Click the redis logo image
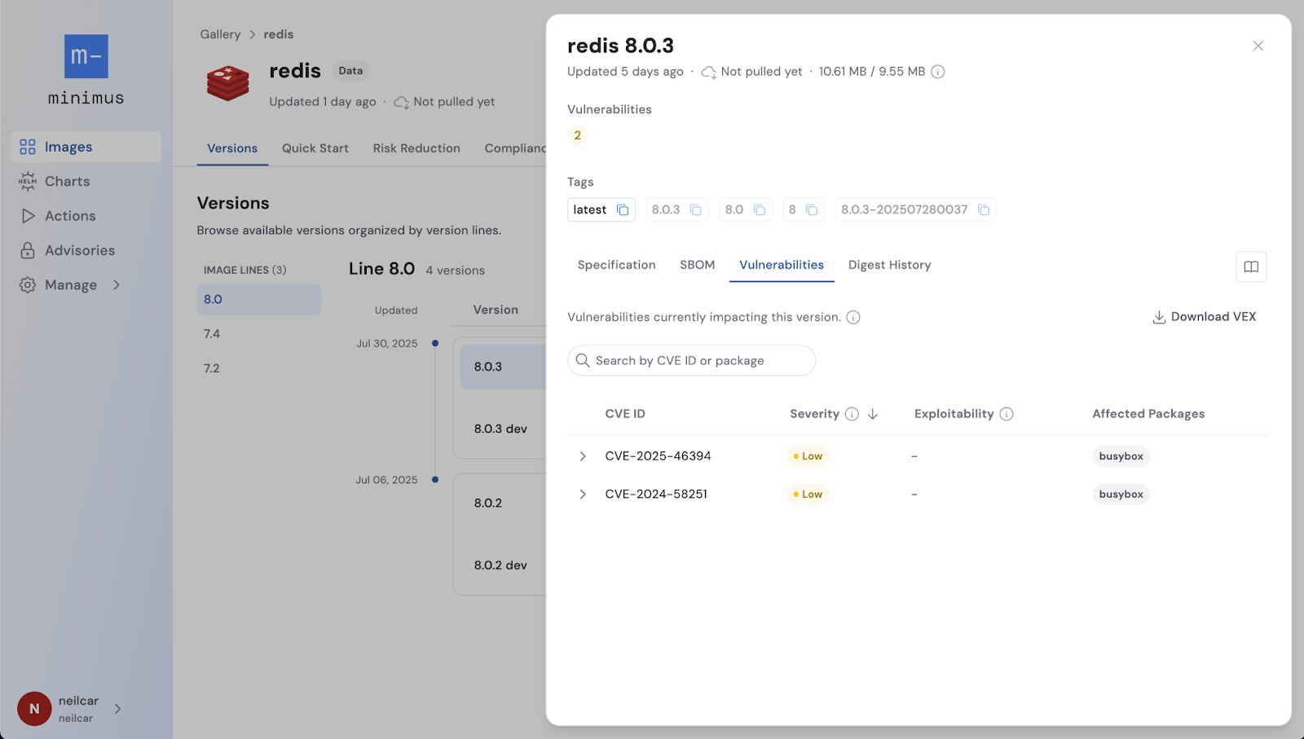The width and height of the screenshot is (1304, 739). coord(228,83)
